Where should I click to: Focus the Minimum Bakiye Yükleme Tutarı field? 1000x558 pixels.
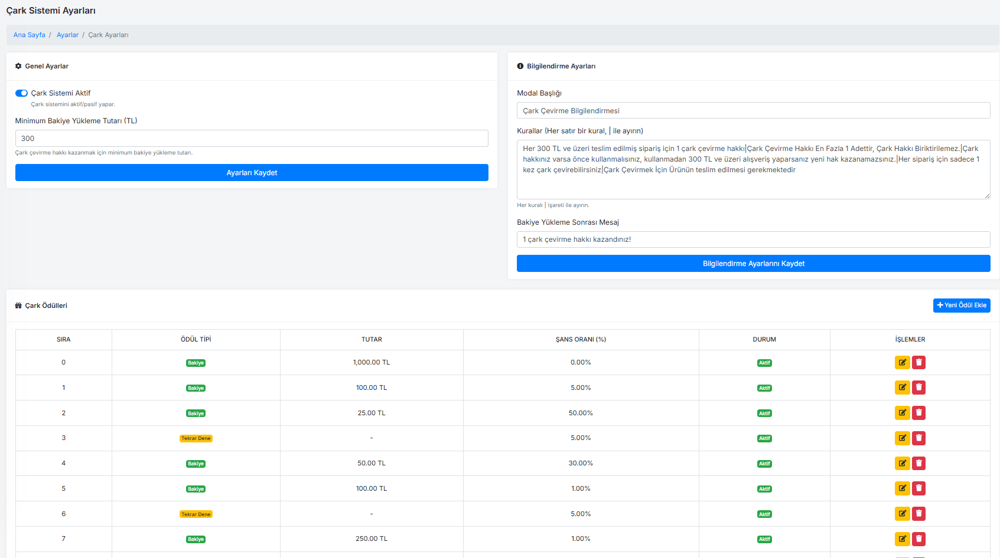click(252, 138)
